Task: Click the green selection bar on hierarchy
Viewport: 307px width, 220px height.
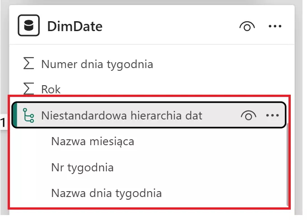Action: coord(14,115)
